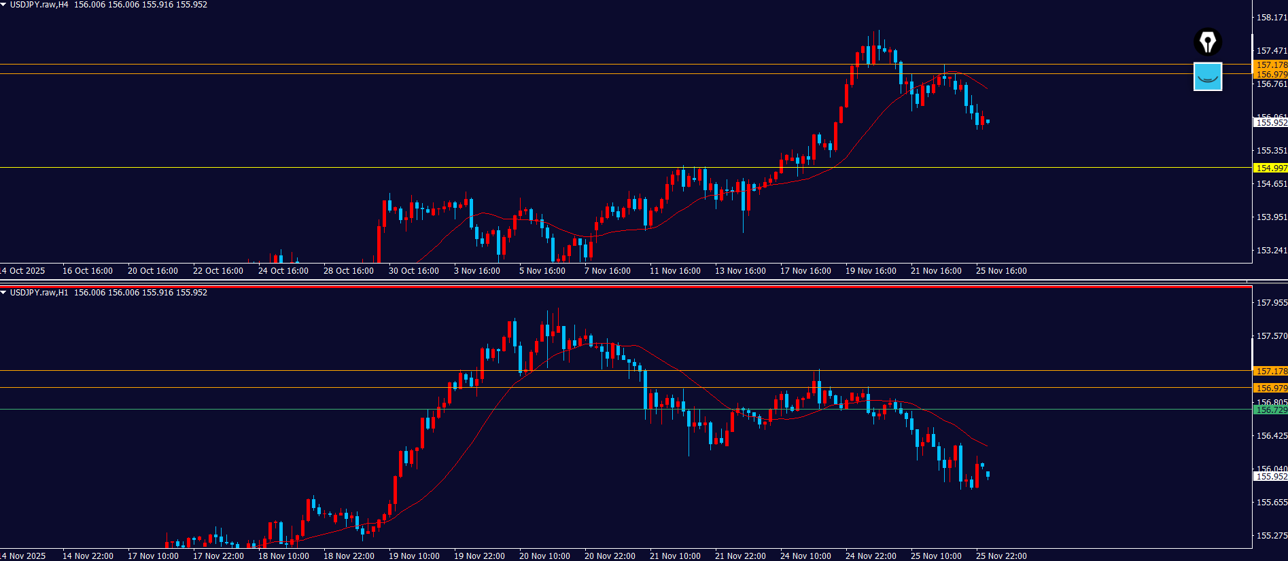Viewport: 1288px width, 561px height.
Task: Select the yellow 154.997 price label
Action: point(1270,168)
